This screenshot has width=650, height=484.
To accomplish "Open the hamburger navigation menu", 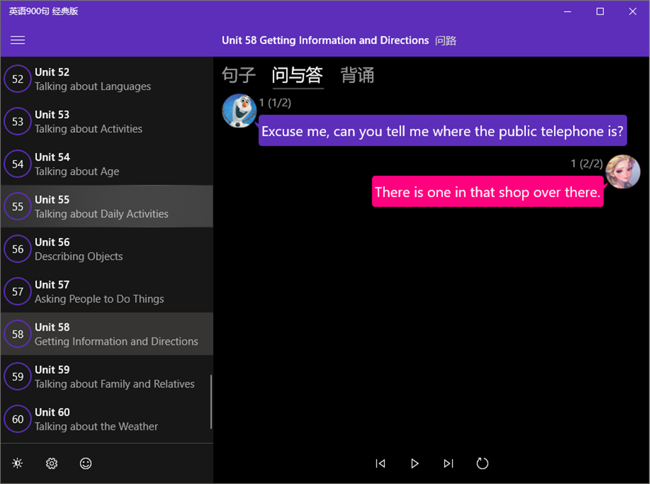I will 17,40.
